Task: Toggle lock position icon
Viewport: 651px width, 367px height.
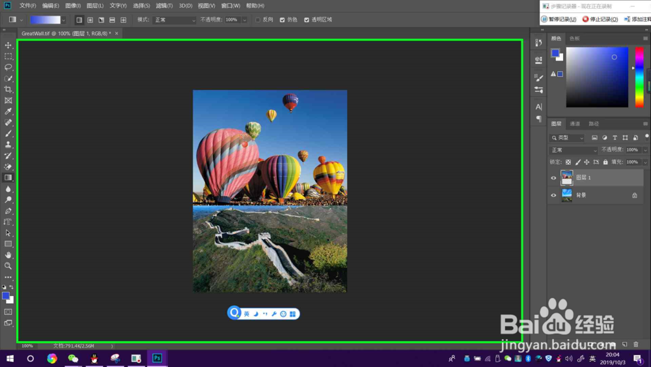Action: click(x=587, y=162)
